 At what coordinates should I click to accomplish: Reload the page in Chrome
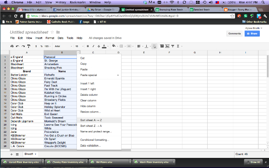pos(16,16)
